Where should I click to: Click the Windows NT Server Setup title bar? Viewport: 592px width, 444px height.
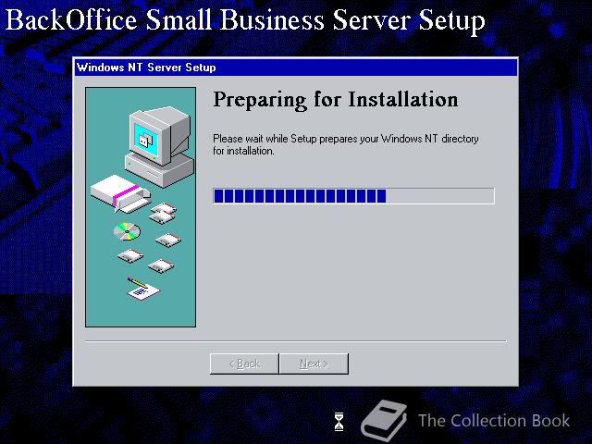(x=296, y=68)
